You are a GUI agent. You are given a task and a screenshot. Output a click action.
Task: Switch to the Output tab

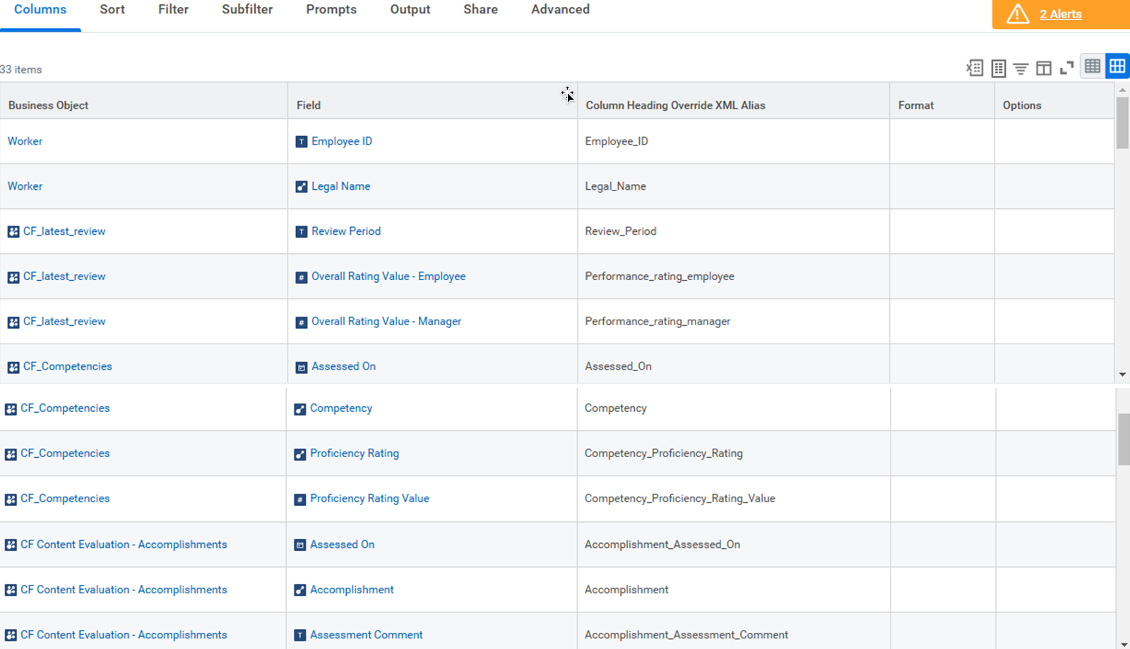[410, 10]
